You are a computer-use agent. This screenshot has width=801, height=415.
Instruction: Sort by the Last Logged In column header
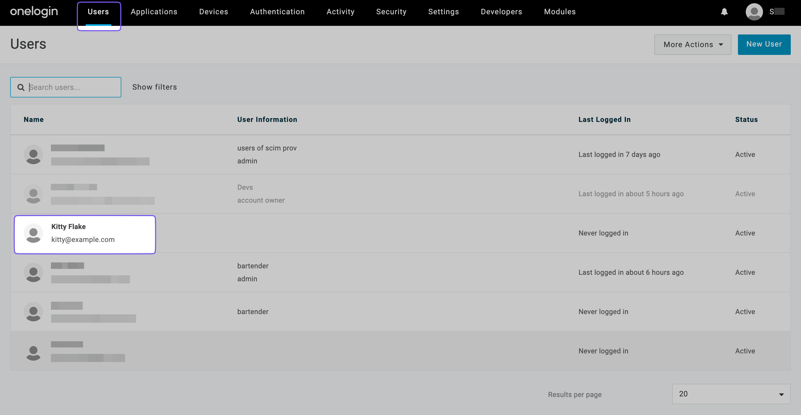pos(605,119)
